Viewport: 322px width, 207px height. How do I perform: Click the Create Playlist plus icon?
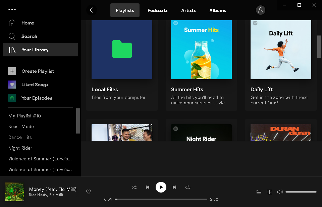point(12,71)
